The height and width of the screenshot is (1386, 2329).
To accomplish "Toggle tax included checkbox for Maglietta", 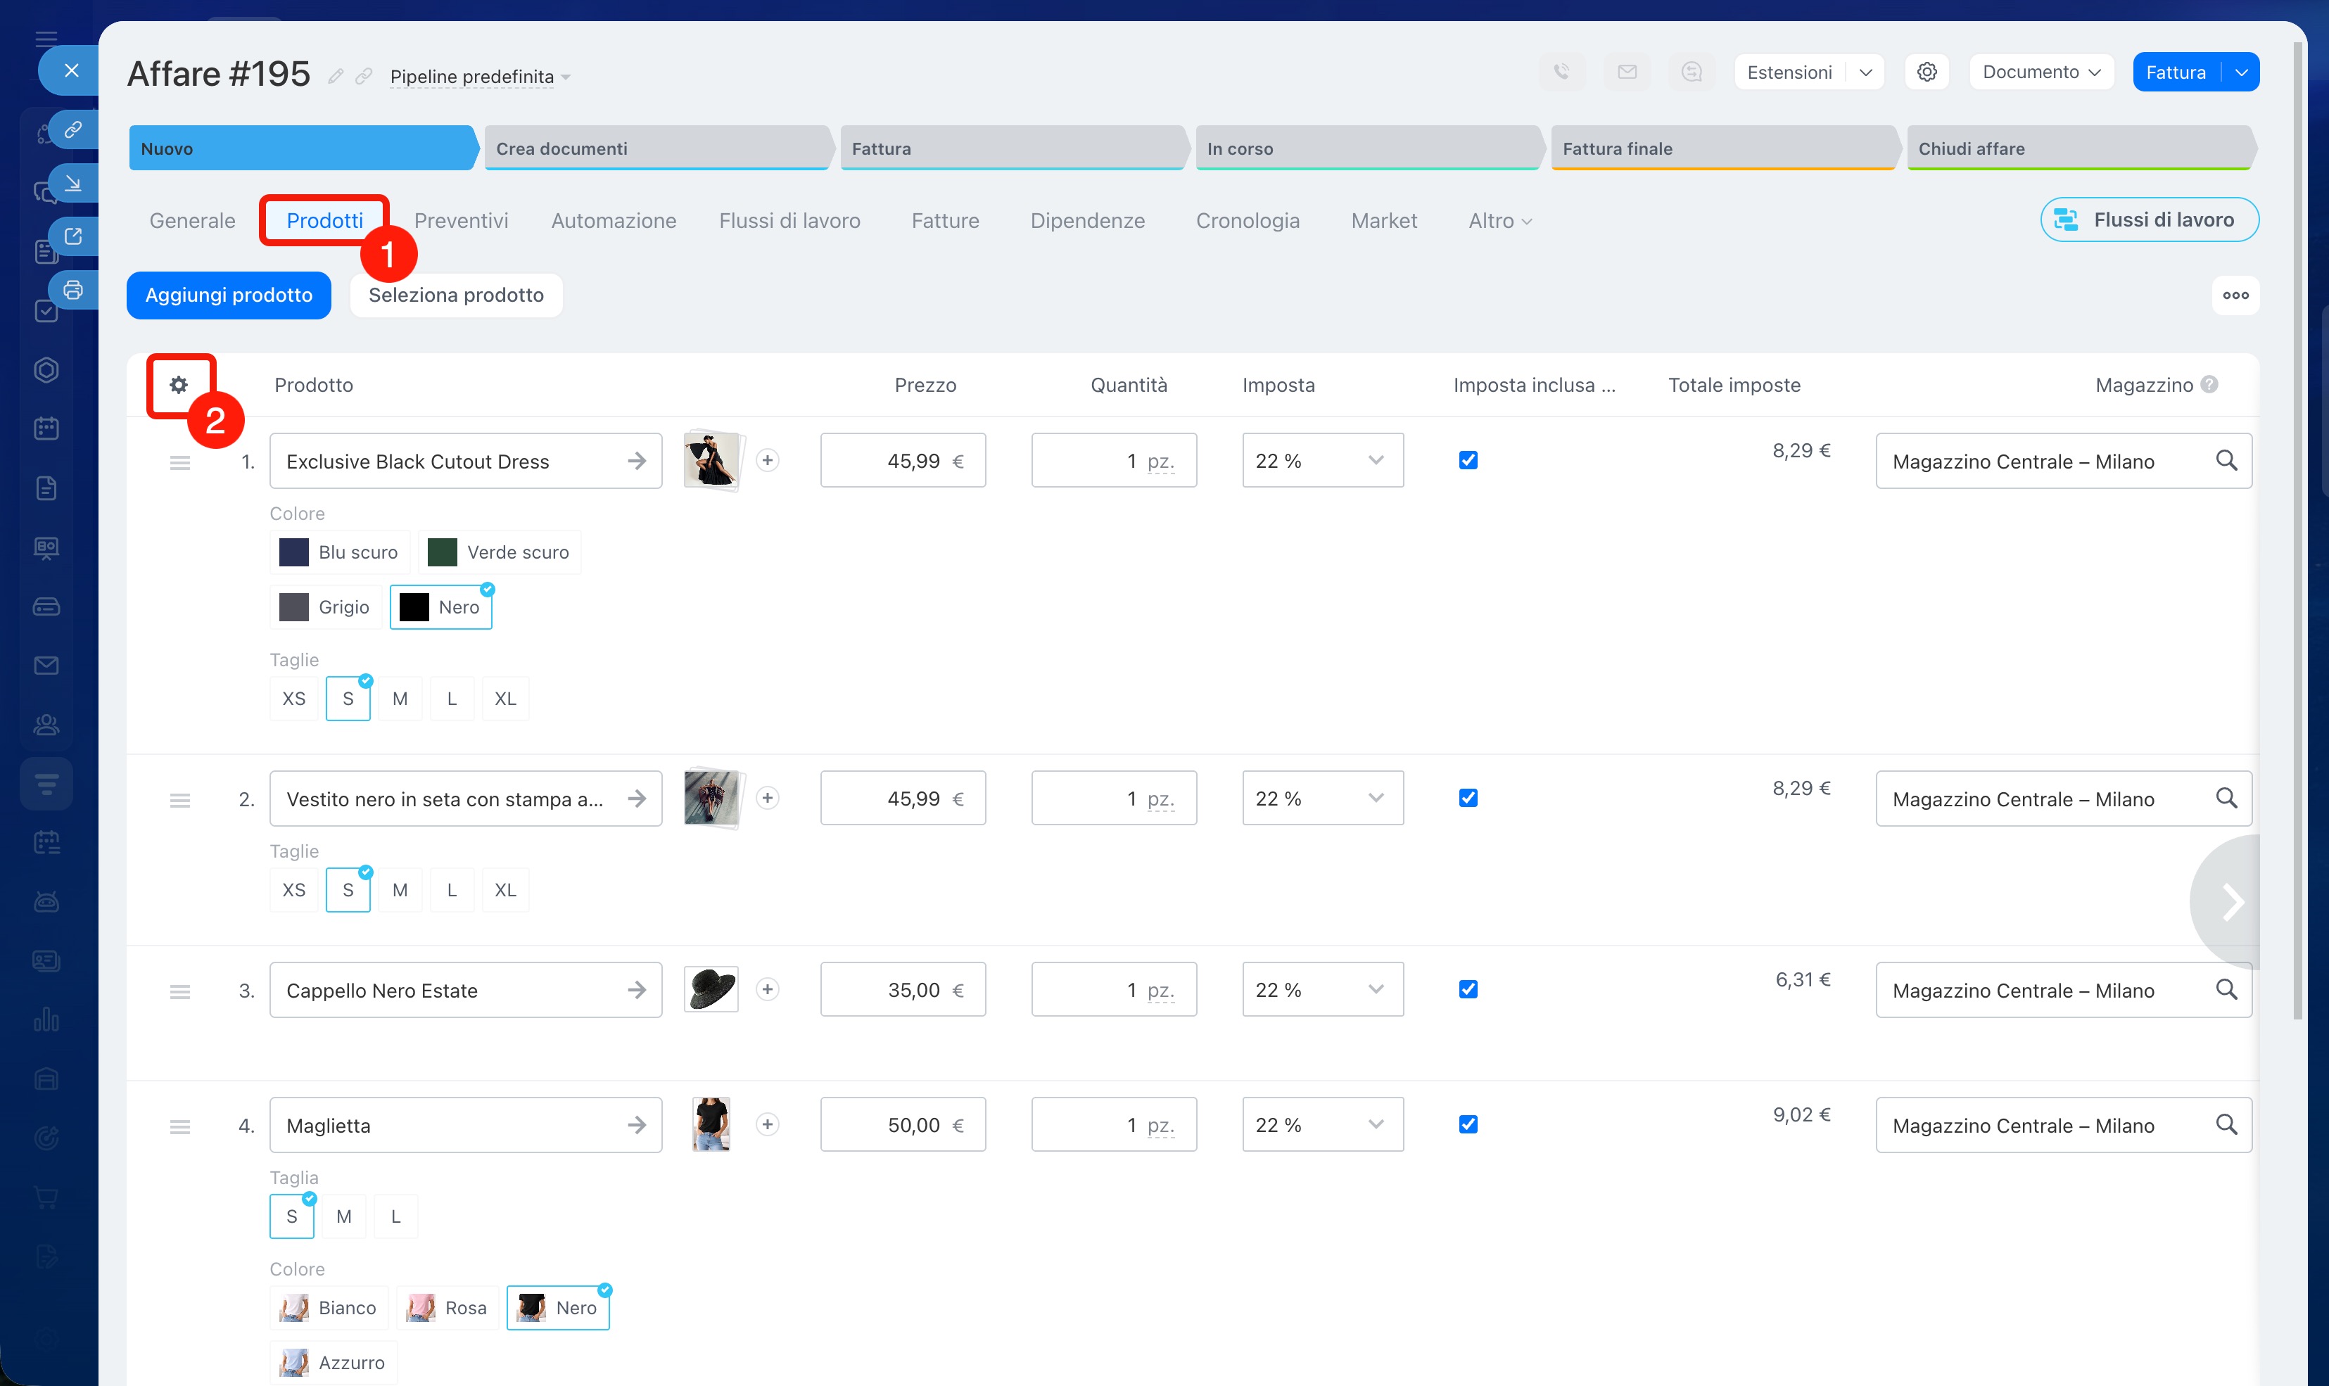I will point(1468,1124).
